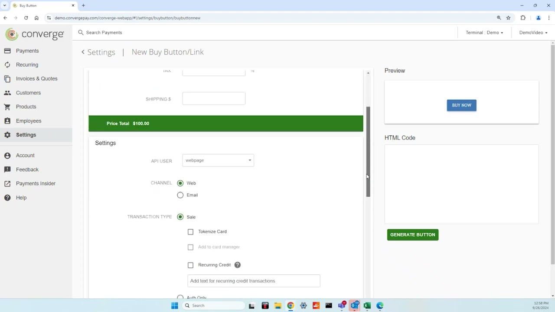
Task: Select the Auth Only transaction type
Action: click(180, 297)
